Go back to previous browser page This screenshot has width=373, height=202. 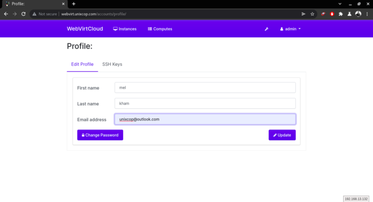pos(6,14)
